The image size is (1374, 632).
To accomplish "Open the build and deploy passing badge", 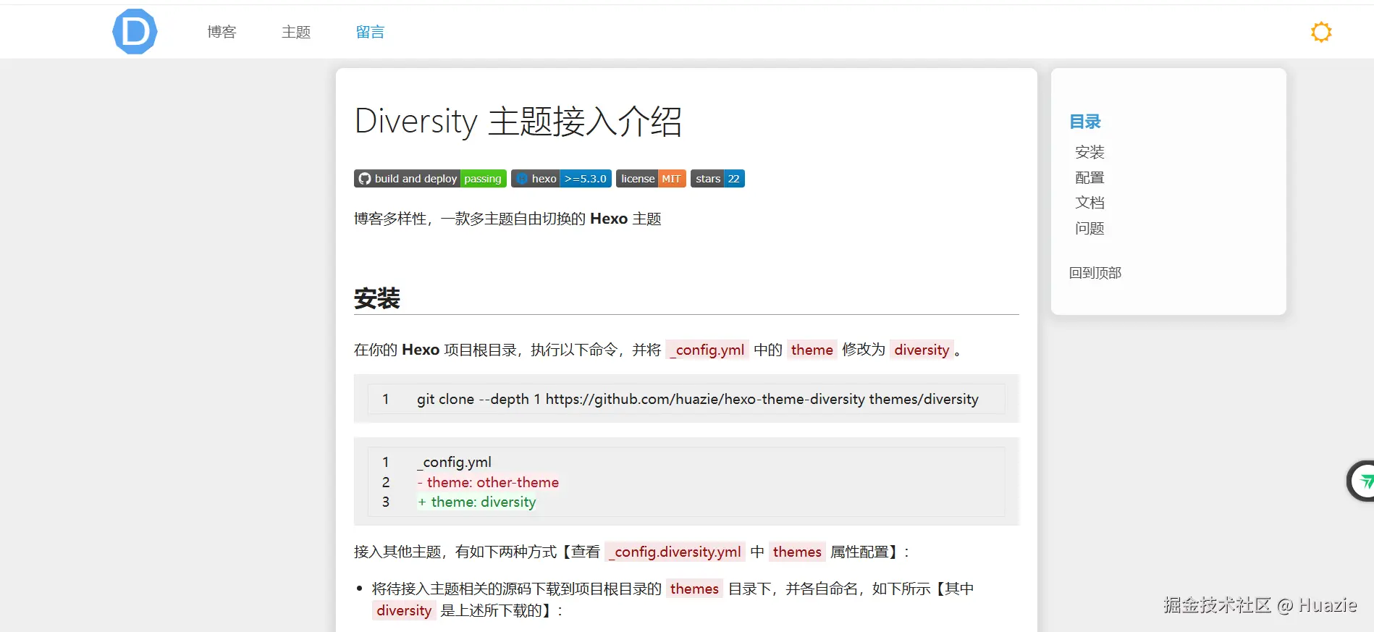I will pos(430,179).
